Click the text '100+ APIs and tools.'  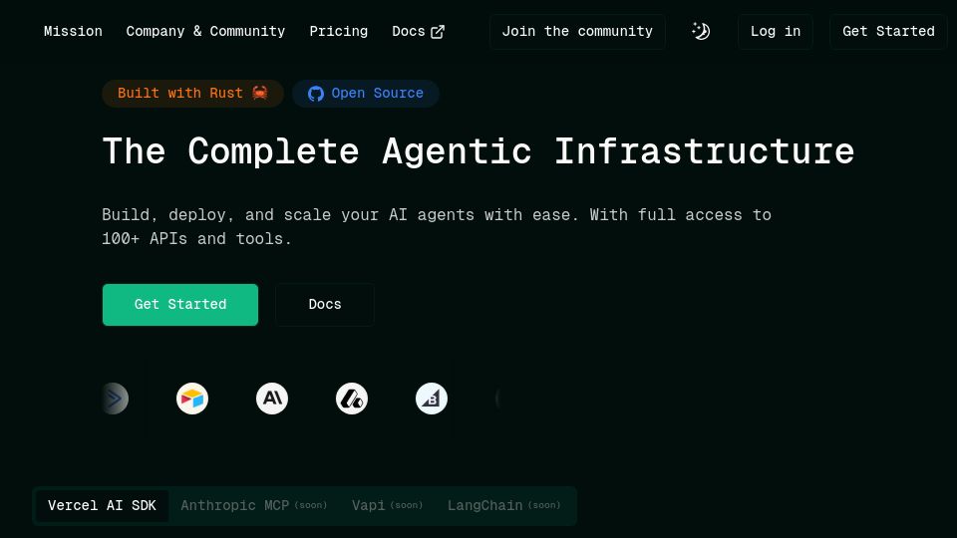[x=196, y=238]
